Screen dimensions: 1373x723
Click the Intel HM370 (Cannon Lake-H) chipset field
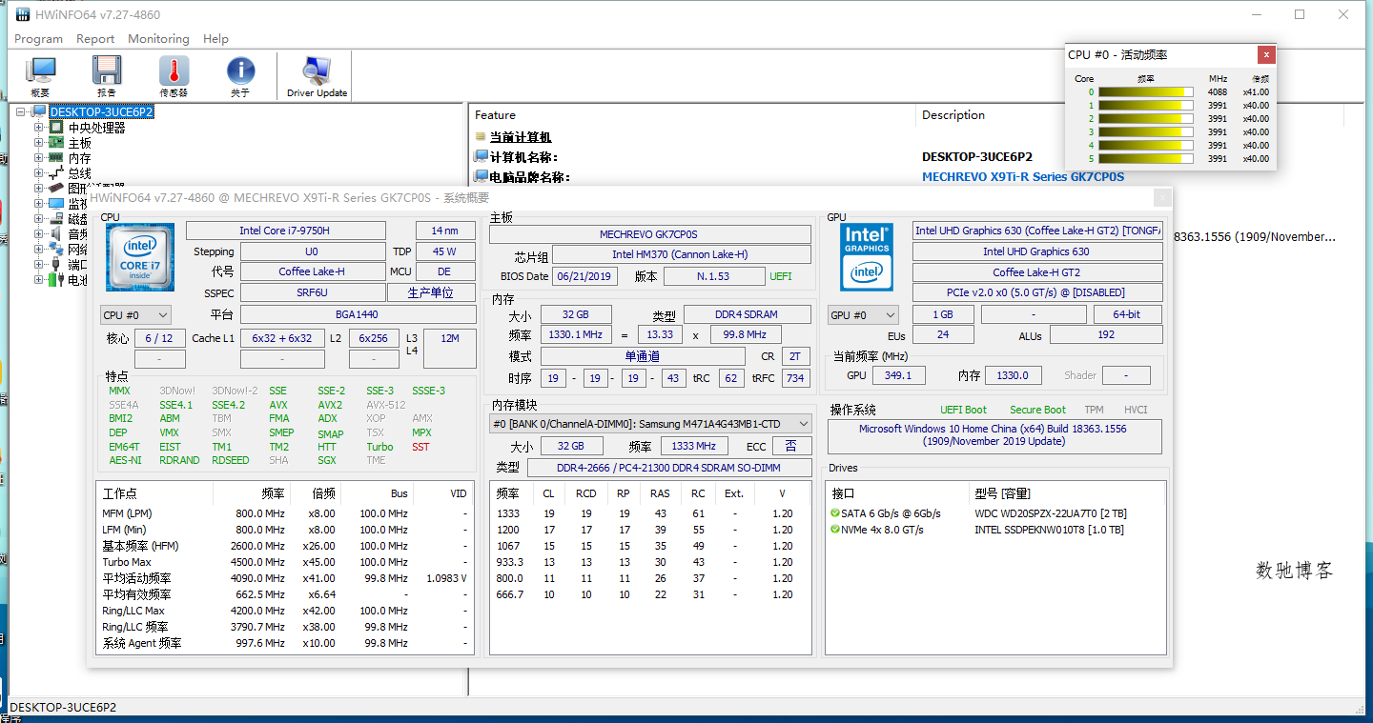pos(682,255)
